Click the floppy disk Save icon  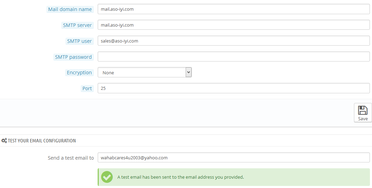[x=363, y=110]
